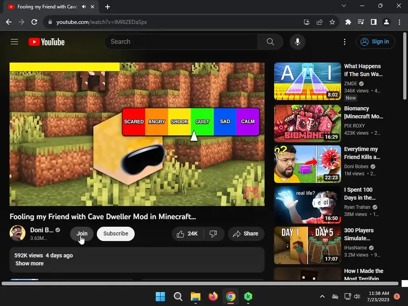The height and width of the screenshot is (306, 408).
Task: Go forward in browser history
Action: click(x=22, y=22)
